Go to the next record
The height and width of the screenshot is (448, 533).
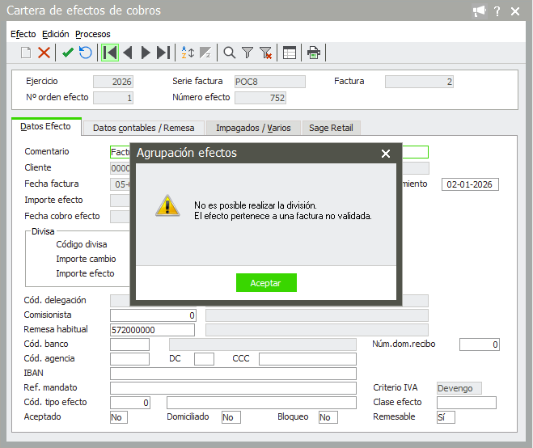point(146,53)
